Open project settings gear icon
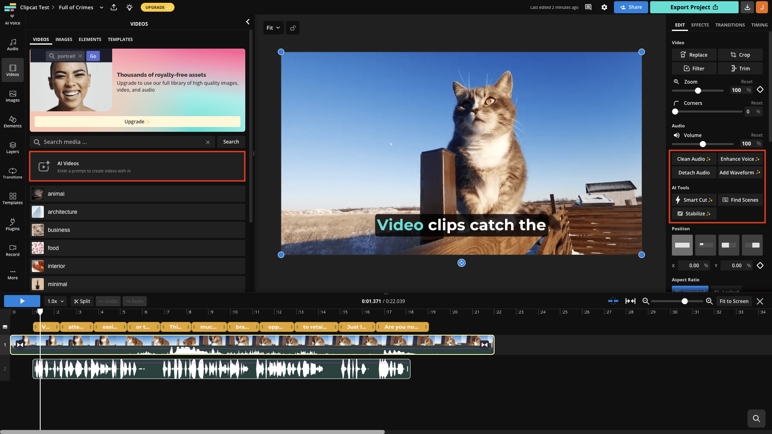Screen dimensions: 772x434 click(604, 7)
